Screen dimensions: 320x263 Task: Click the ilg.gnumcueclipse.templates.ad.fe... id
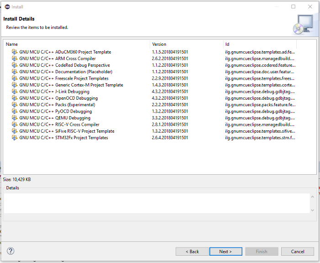260,52
